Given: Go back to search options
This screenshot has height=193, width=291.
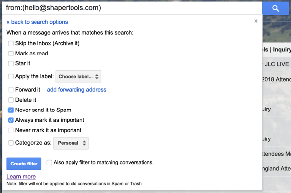Looking at the screenshot, I should (37, 22).
